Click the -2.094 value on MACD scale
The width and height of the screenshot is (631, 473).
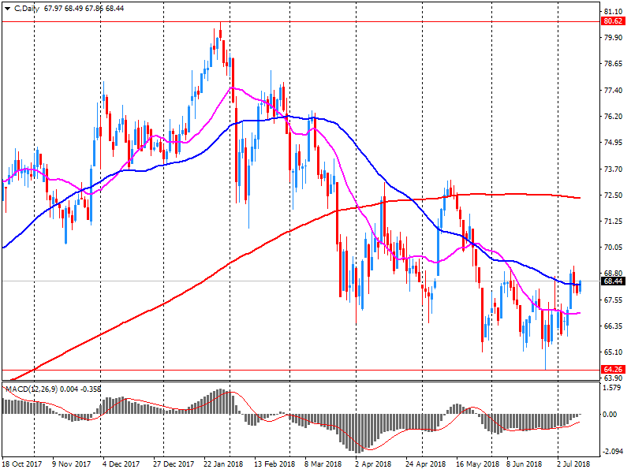(x=614, y=451)
